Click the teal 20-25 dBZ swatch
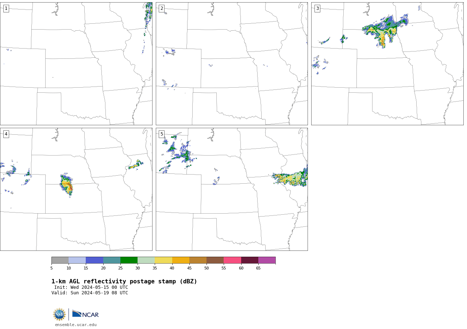This screenshot has width=467, height=329. pos(112,260)
